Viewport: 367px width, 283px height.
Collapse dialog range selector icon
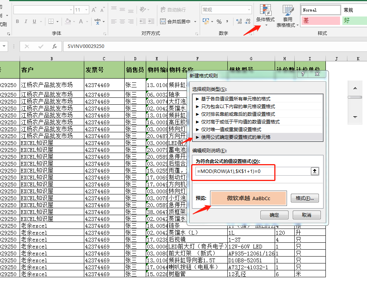point(315,171)
